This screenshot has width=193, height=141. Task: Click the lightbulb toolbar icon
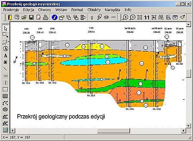click(x=92, y=17)
